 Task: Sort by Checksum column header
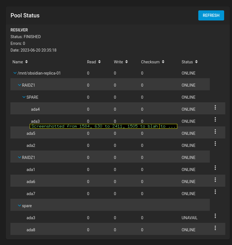153,62
